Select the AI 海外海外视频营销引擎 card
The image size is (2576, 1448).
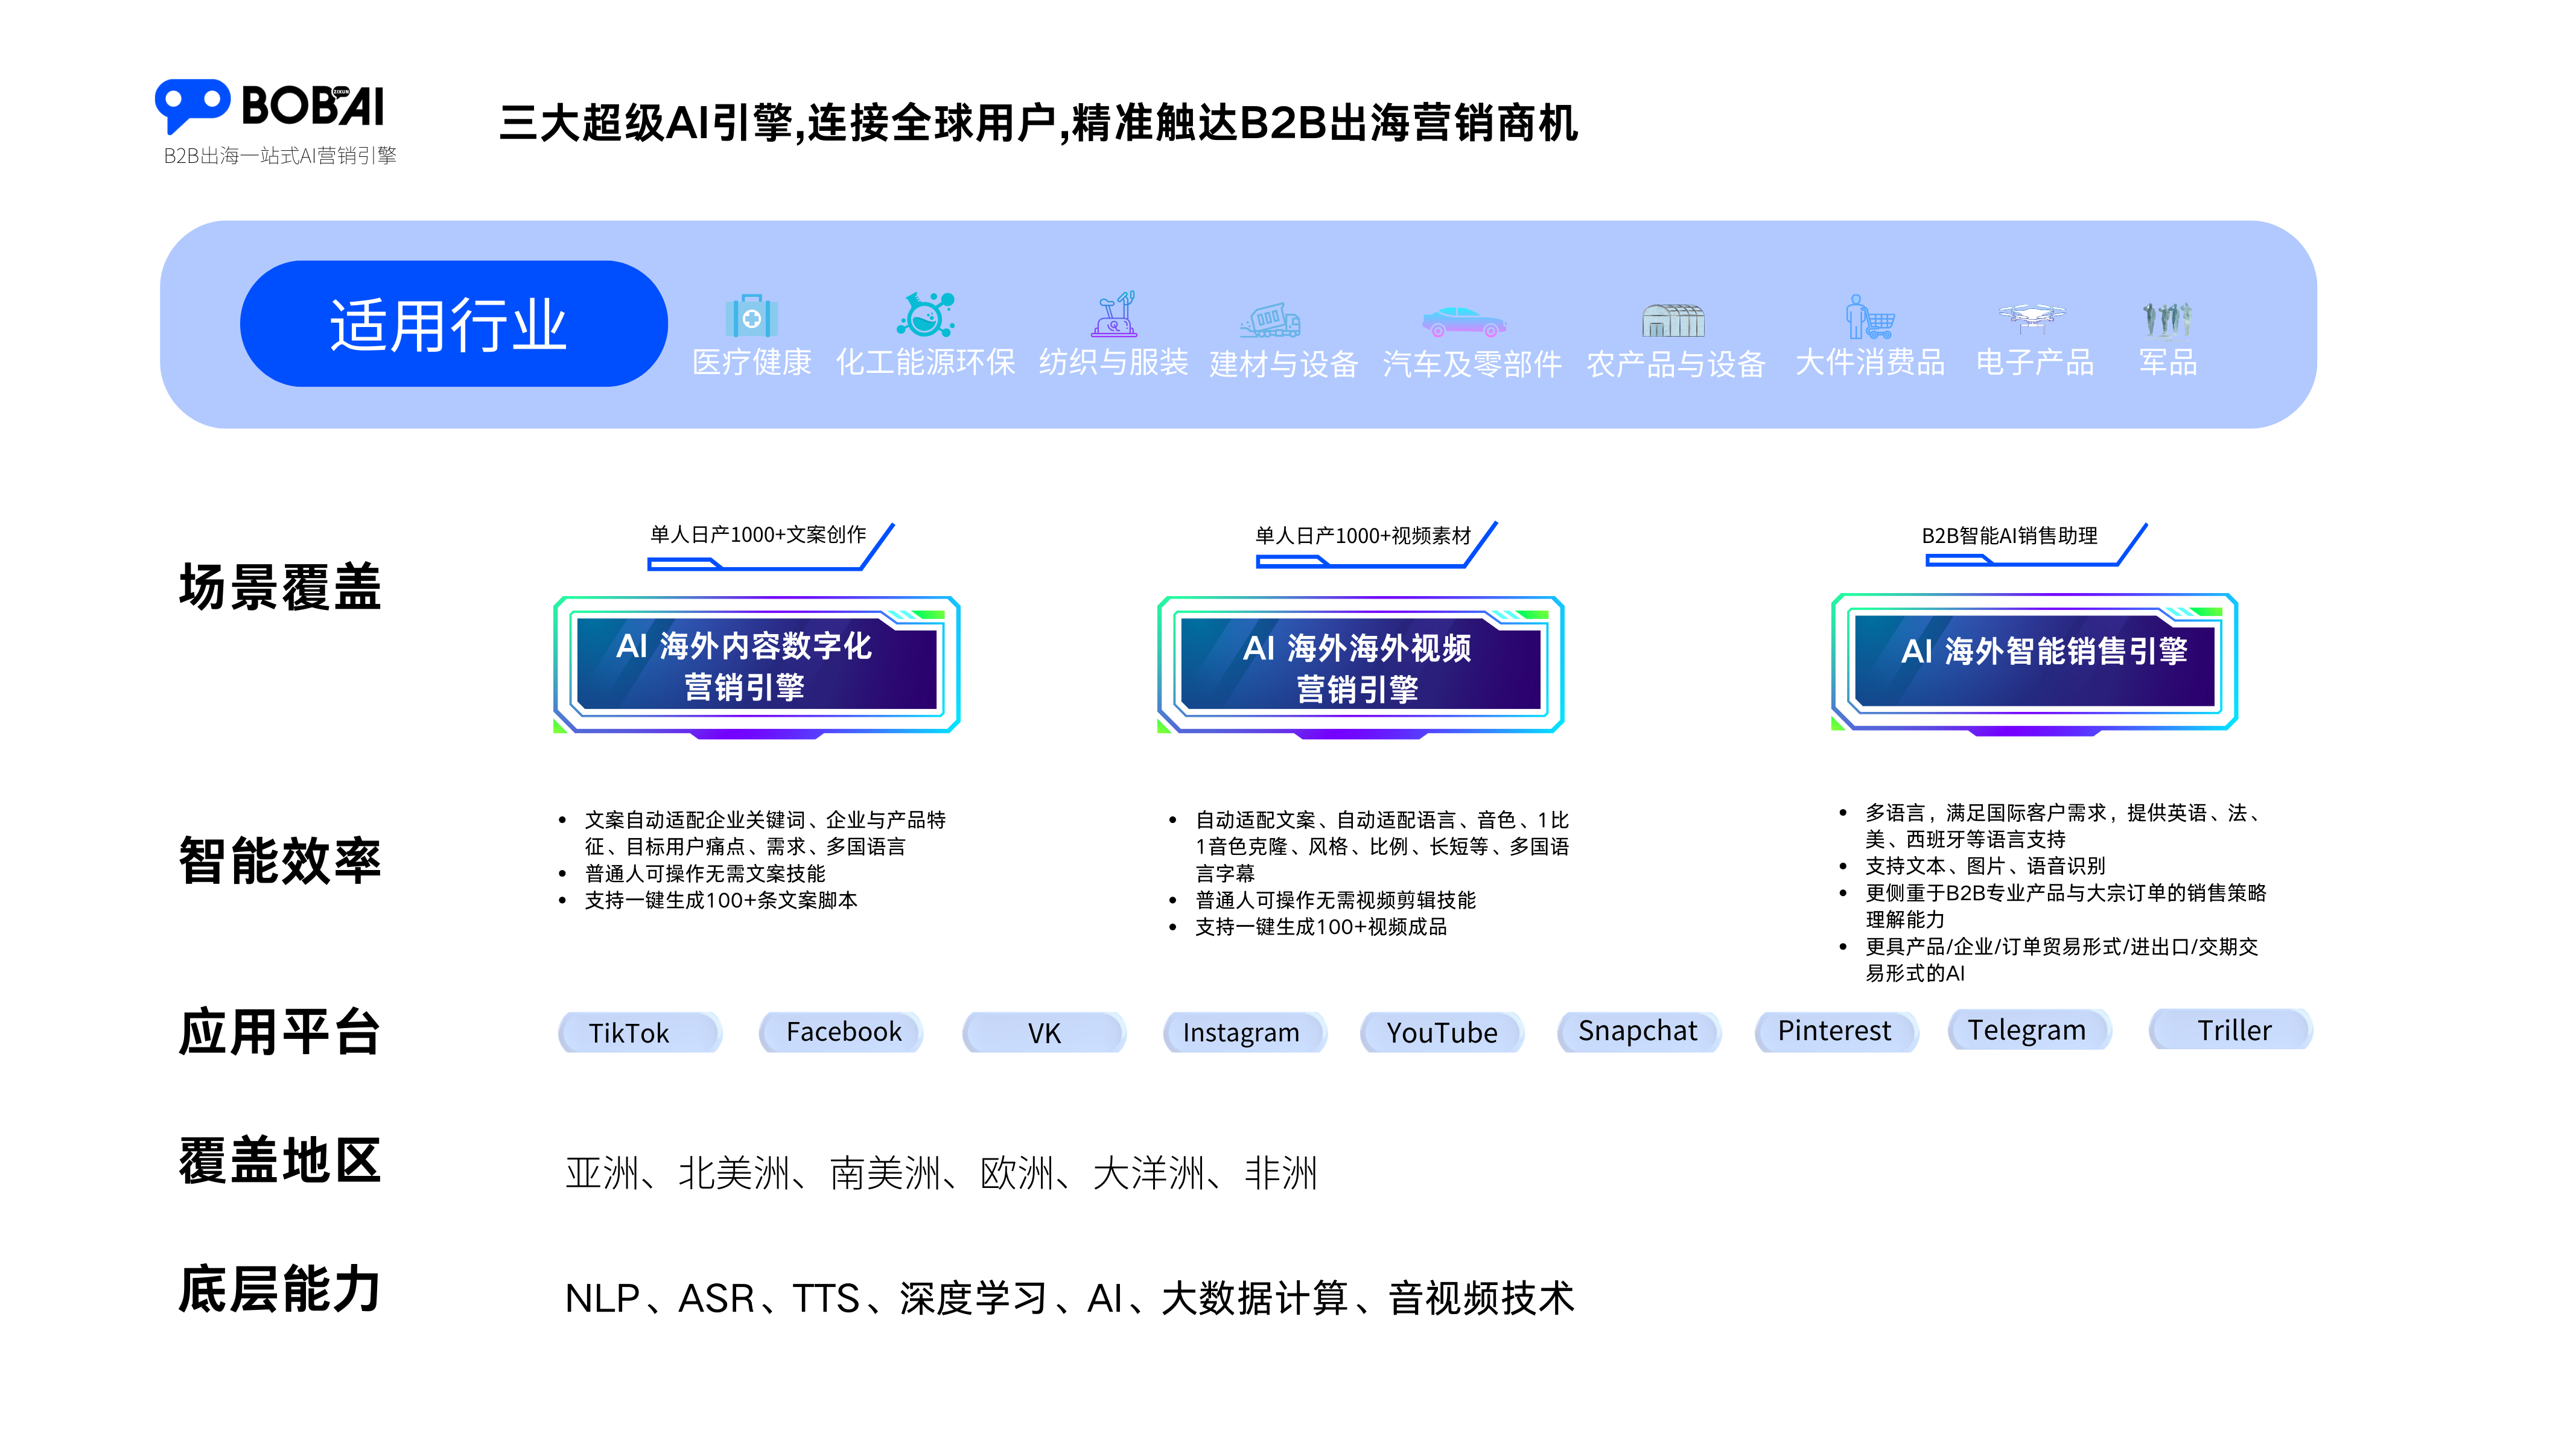pos(1360,667)
